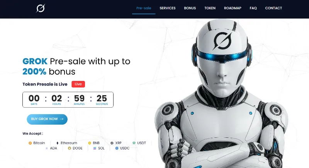Click the XRP coin icon
Image resolution: width=309 pixels, height=168 pixels.
[112, 143]
